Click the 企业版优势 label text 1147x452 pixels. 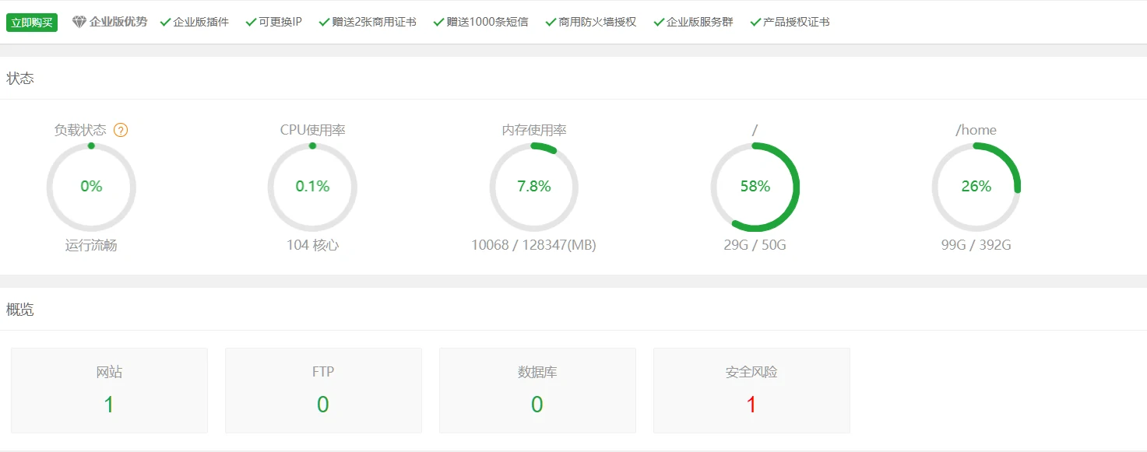tap(118, 22)
